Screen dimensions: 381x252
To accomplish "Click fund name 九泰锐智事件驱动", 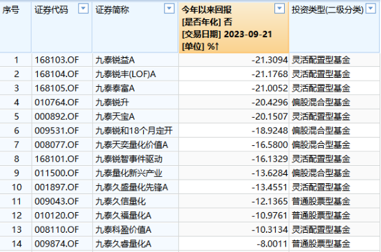I will pos(129,159).
